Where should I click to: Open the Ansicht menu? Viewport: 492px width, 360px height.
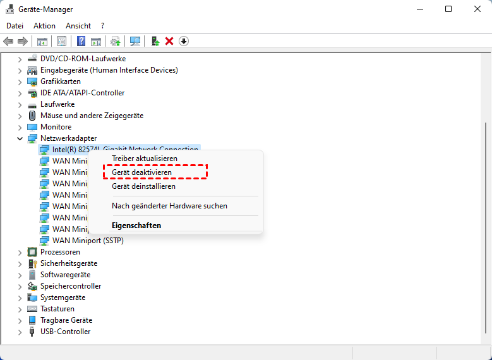click(78, 26)
